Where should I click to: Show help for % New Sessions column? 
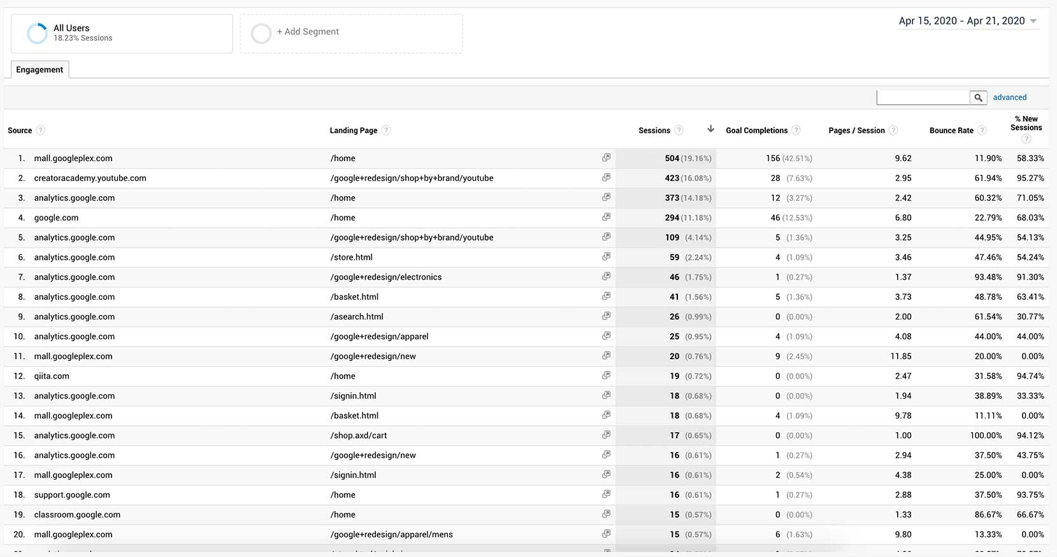pyautogui.click(x=1026, y=139)
